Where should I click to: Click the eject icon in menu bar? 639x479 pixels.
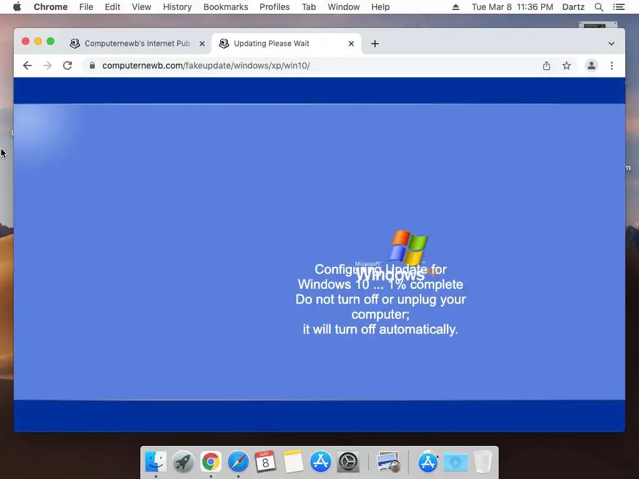[456, 7]
